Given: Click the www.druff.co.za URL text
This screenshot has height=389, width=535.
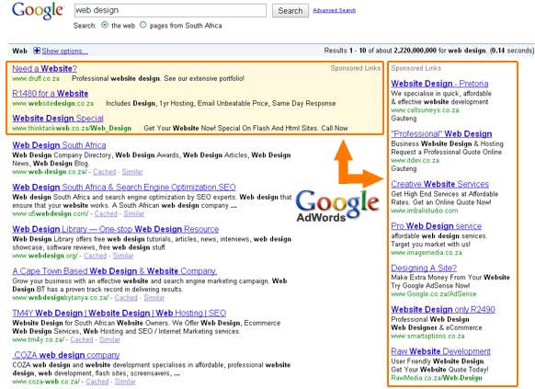Looking at the screenshot, I should coord(36,78).
